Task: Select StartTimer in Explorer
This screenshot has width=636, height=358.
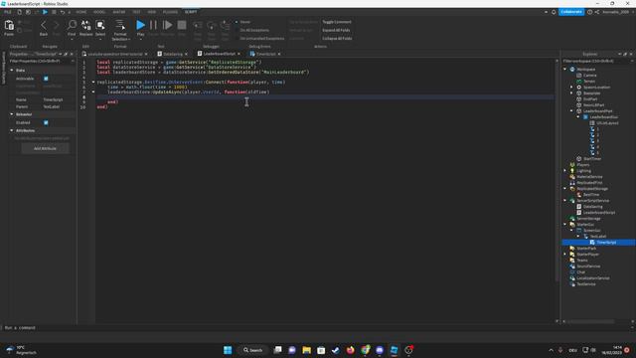Action: pyautogui.click(x=592, y=159)
